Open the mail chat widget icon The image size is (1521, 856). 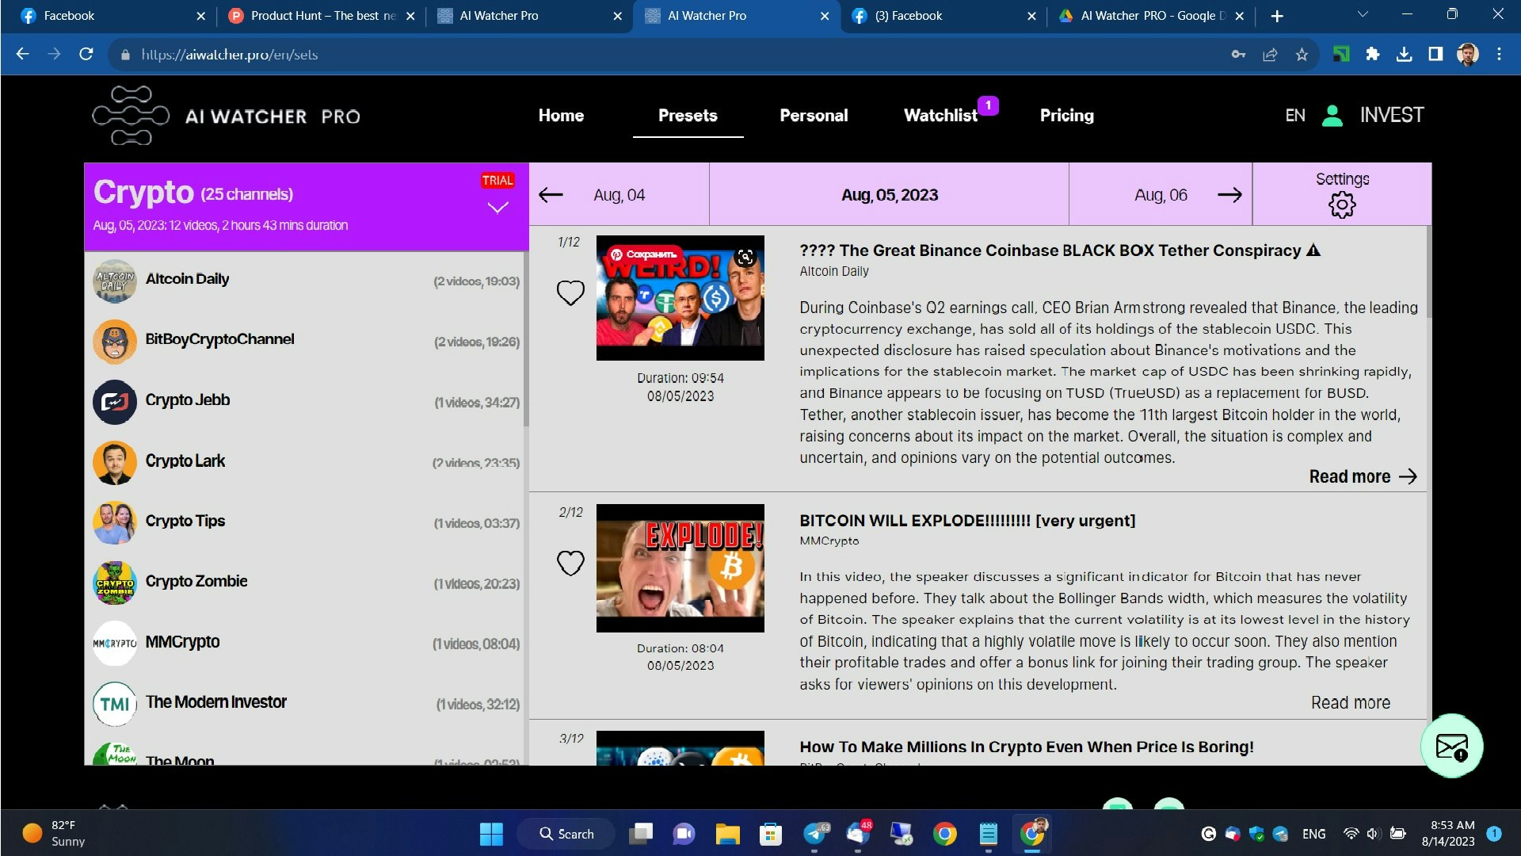click(x=1451, y=747)
